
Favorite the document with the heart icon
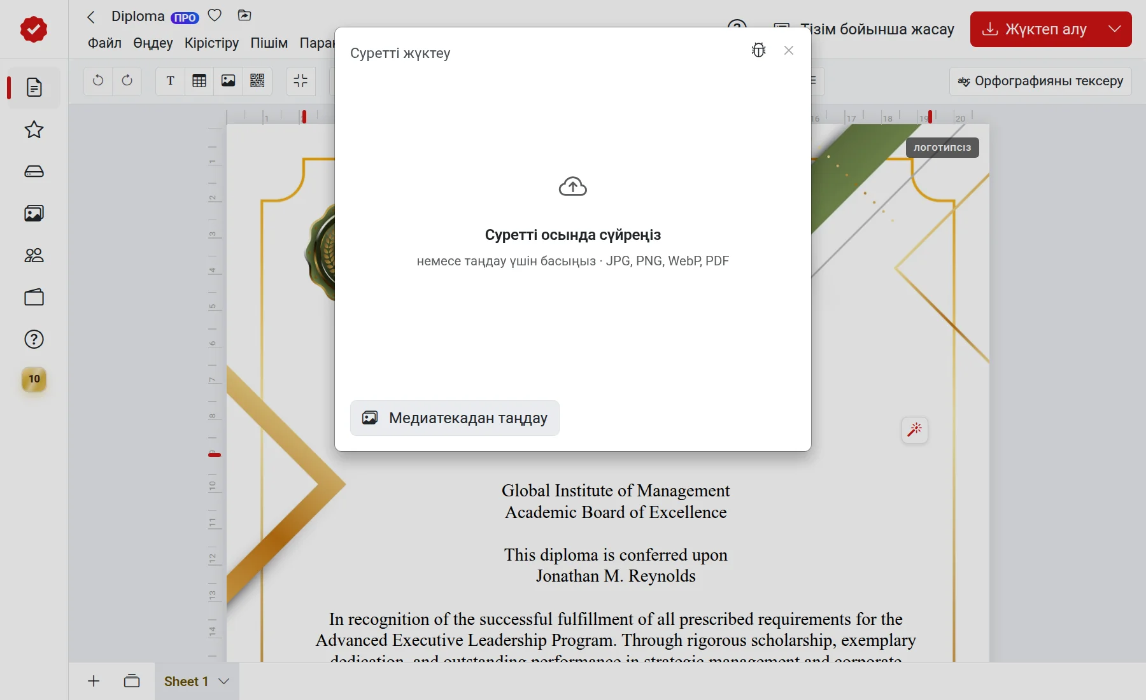click(x=215, y=15)
